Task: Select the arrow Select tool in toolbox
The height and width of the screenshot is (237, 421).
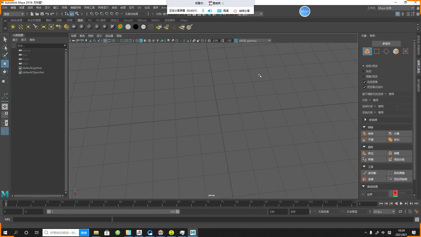Action: point(5,39)
